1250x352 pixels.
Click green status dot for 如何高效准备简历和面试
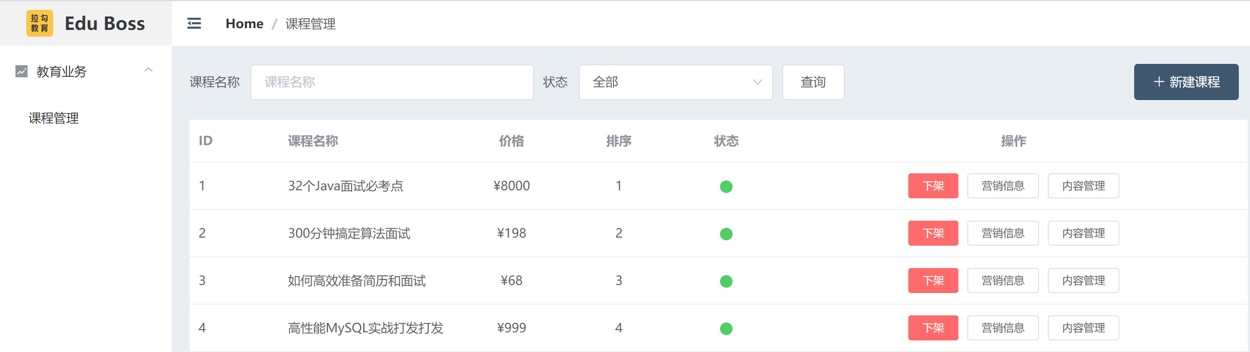pyautogui.click(x=726, y=281)
